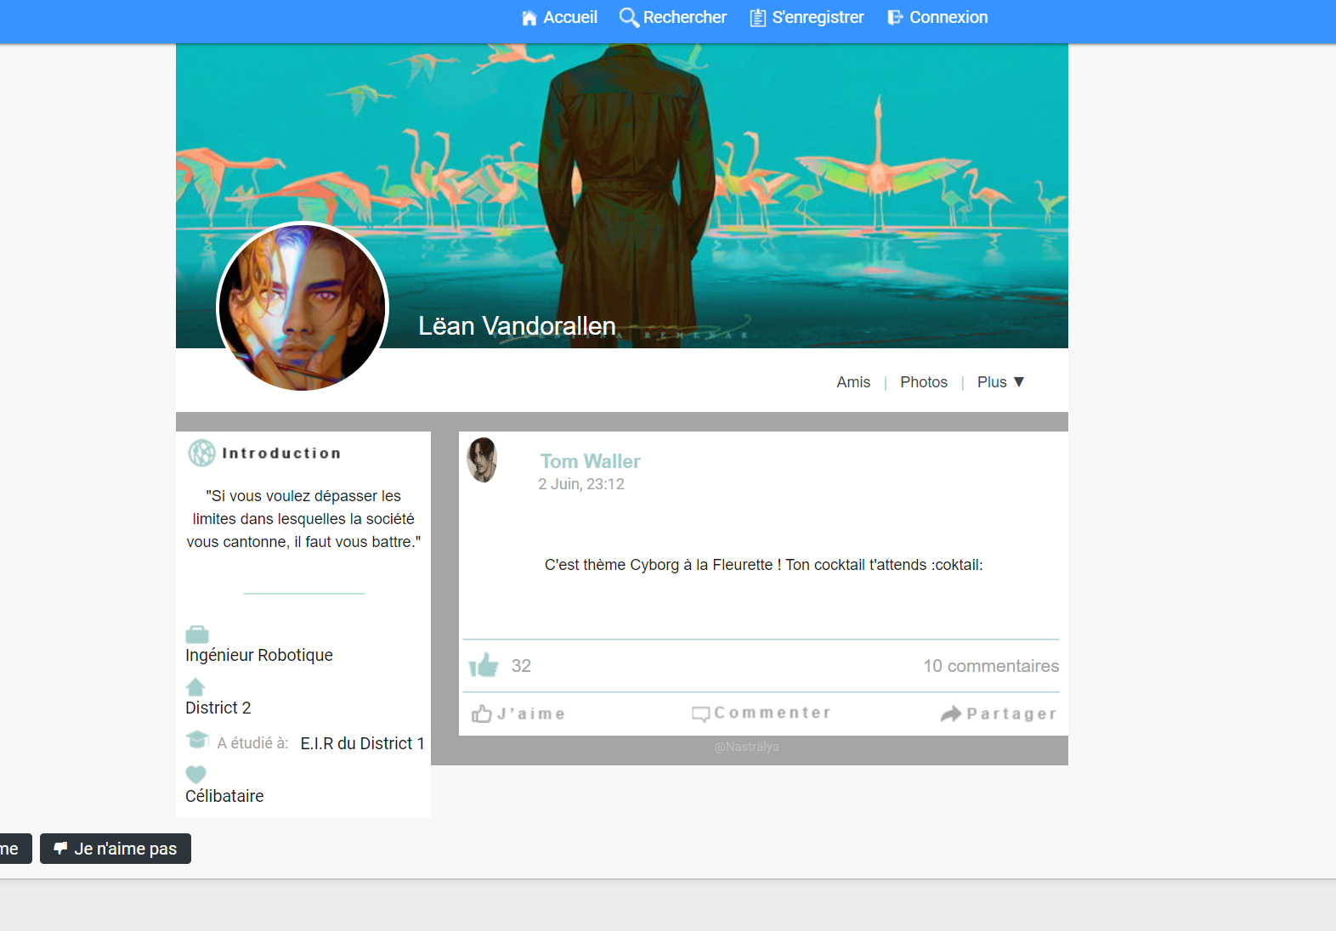Screen dimensions: 1336x931
Task: Share the post with Partager
Action: pyautogui.click(x=999, y=714)
